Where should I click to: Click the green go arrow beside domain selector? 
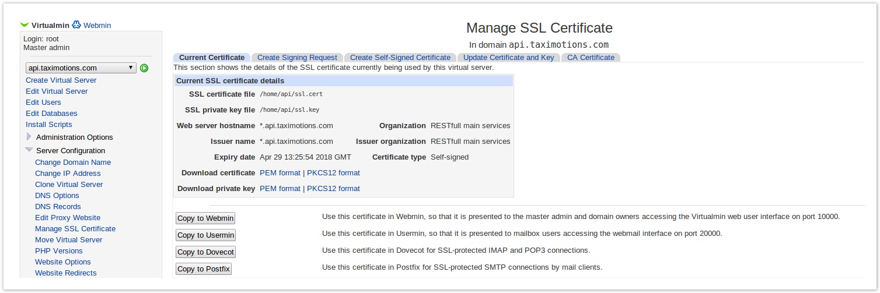pos(144,68)
